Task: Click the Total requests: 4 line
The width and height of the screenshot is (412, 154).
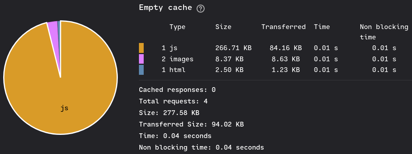Action: [173, 101]
